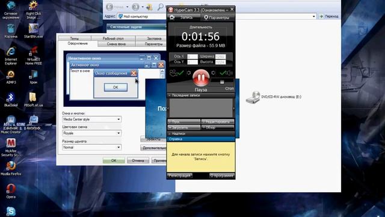Open the Оформление tab
The image size is (385, 217).
tap(78, 43)
